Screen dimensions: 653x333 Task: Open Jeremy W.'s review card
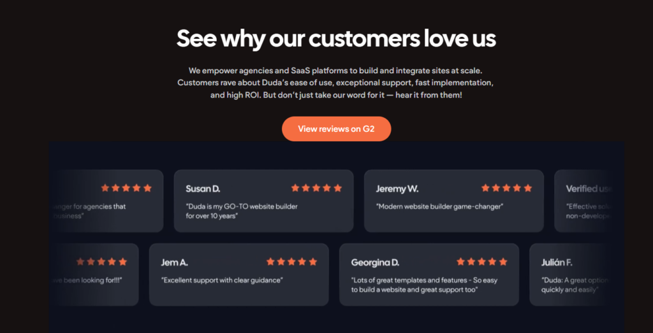454,201
